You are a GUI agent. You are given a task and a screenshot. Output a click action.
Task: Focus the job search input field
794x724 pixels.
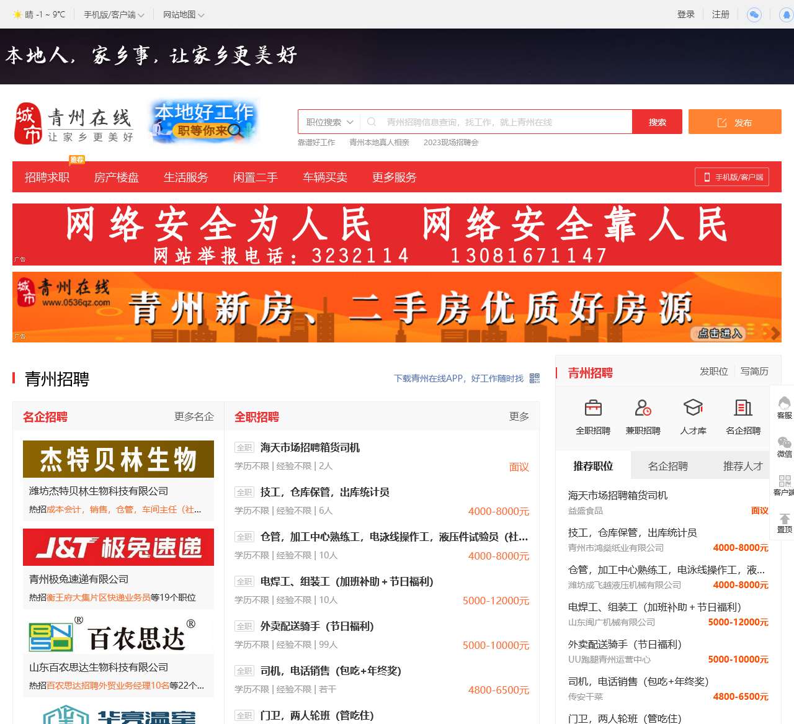(x=506, y=122)
